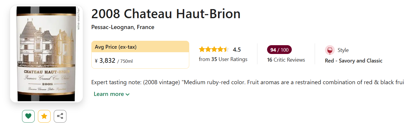Open the 16 Critic Reviews link
404x132 pixels.
tap(286, 60)
